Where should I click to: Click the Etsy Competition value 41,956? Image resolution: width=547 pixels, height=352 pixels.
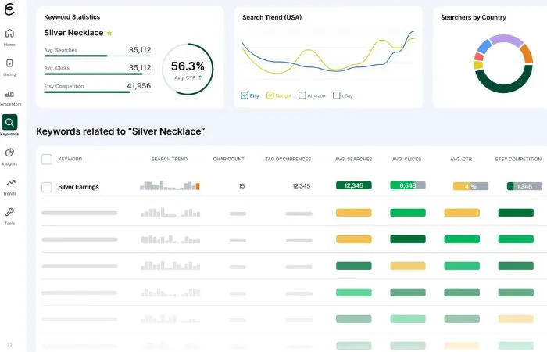point(139,85)
